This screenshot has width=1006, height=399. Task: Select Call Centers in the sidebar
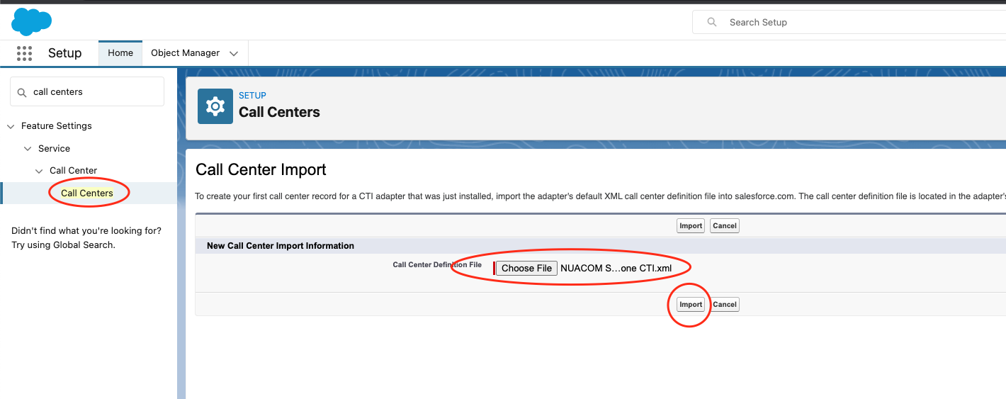point(87,193)
